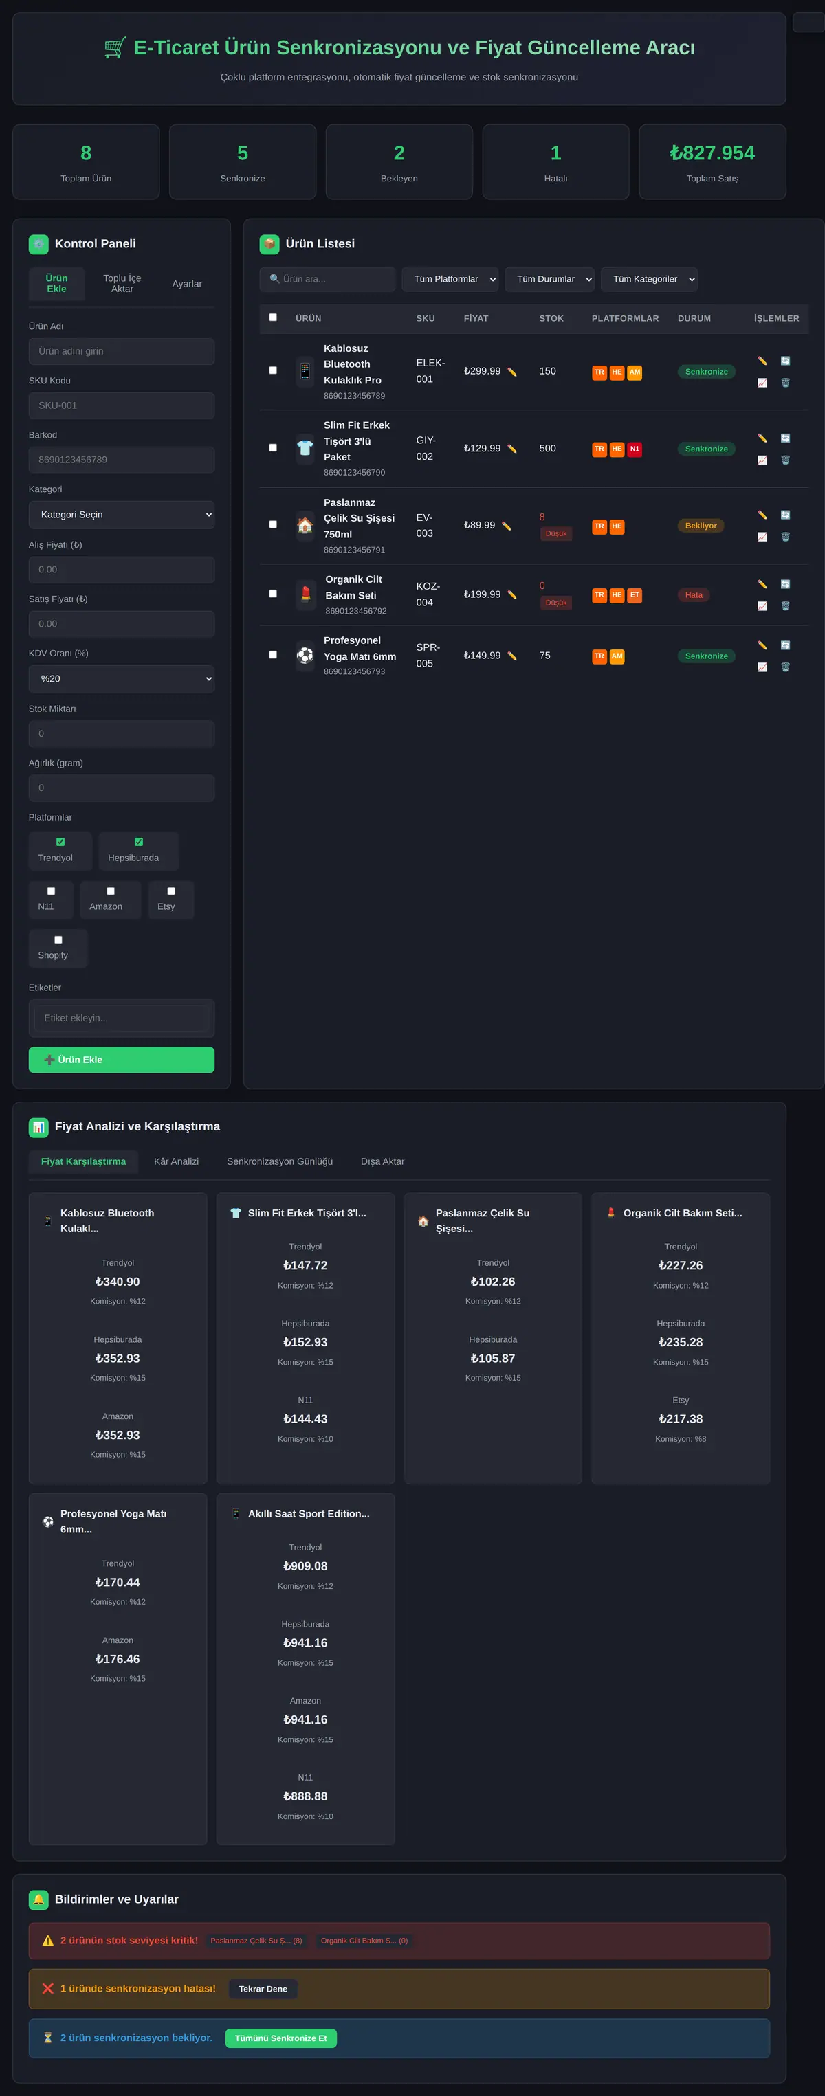Check the Etsy platform box
Viewport: 825px width, 2096px height.
171,891
